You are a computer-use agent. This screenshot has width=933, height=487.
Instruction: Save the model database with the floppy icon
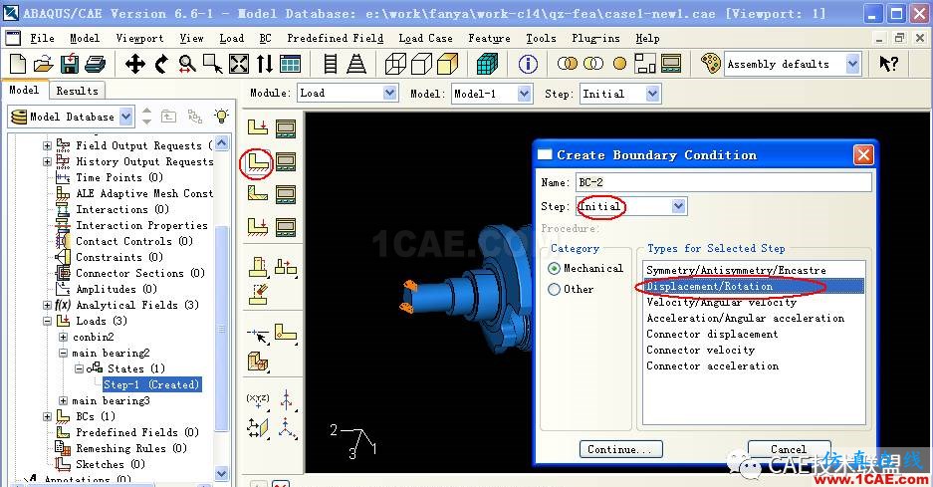(x=70, y=64)
